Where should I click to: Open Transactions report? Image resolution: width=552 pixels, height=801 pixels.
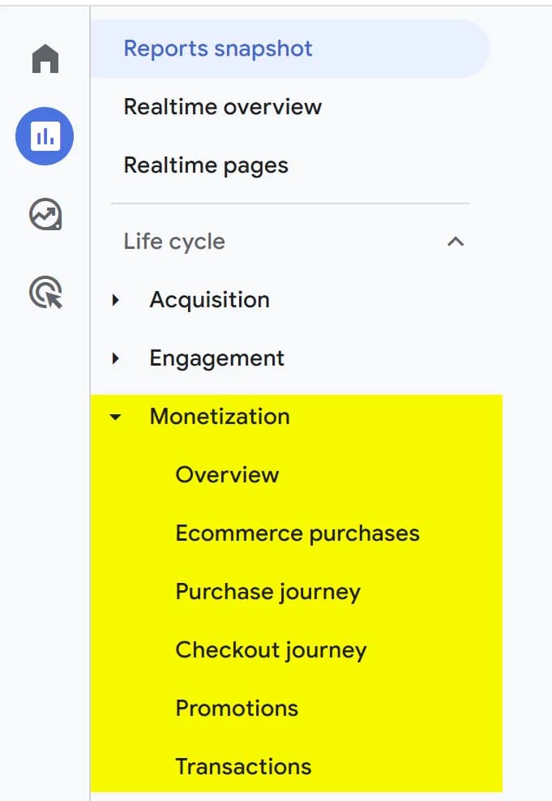243,767
